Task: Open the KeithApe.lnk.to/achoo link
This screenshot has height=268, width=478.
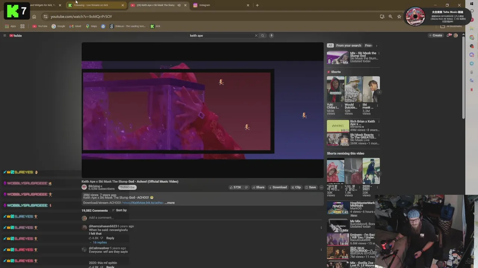Action: pyautogui.click(x=143, y=203)
